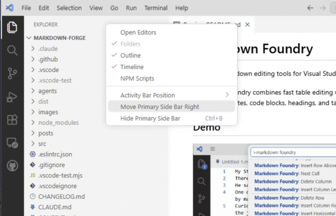336x216 pixels.
Task: Click the CLAUDE.md markdown icon
Action: tap(33, 207)
